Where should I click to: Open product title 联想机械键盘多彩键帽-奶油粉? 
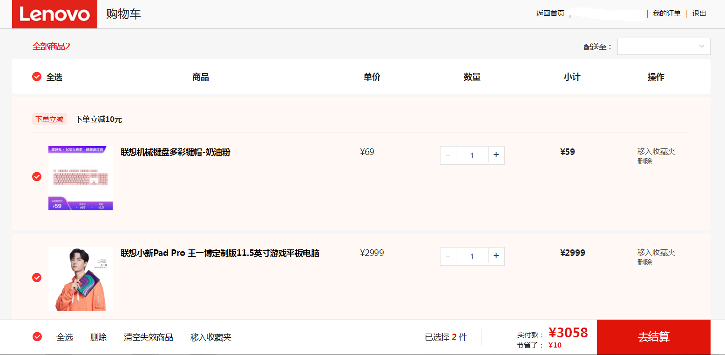click(x=176, y=152)
